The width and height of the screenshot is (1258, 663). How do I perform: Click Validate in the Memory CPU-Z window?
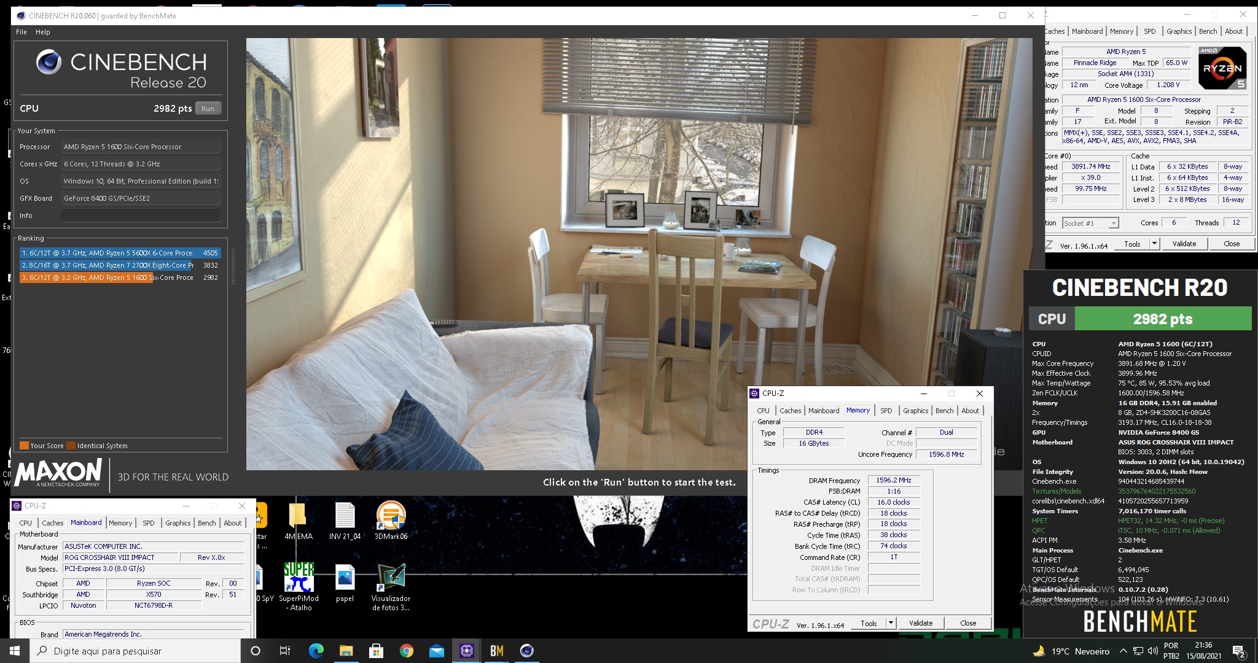[921, 623]
